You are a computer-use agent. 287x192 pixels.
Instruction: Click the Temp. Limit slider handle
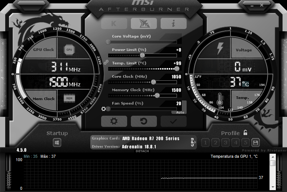click(x=177, y=69)
